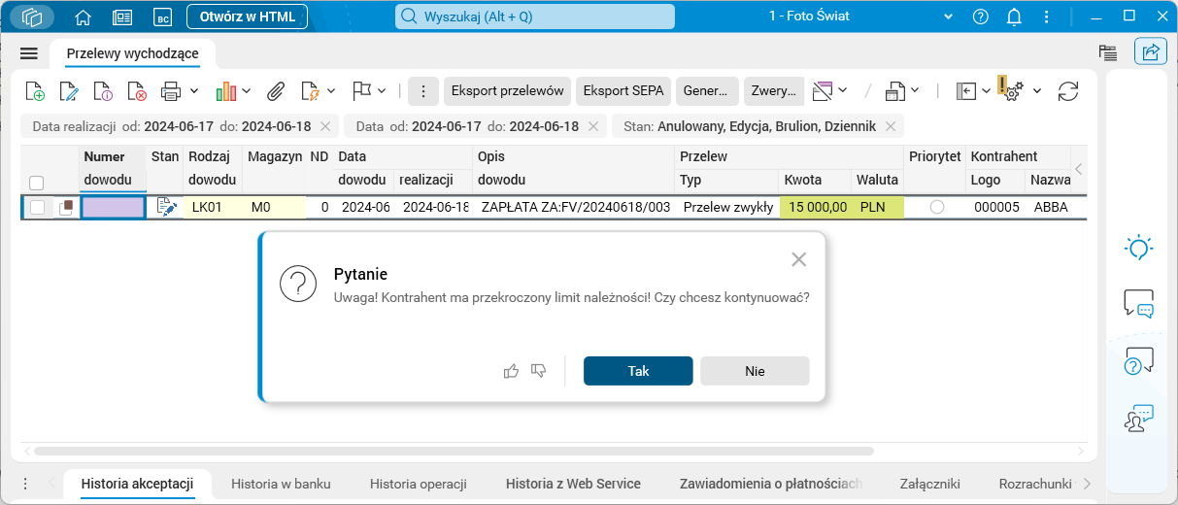Open the panel list icon near share

(x=1107, y=52)
